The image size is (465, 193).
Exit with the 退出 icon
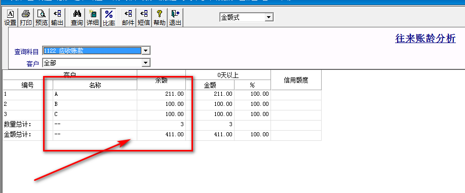[175, 18]
